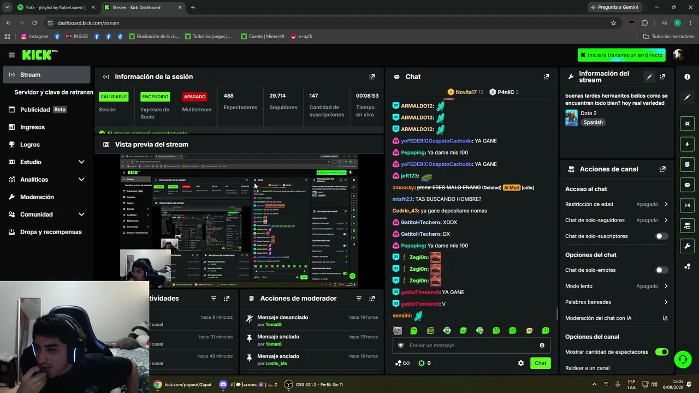Click the Kick logo
699x393 pixels.
pyautogui.click(x=39, y=55)
